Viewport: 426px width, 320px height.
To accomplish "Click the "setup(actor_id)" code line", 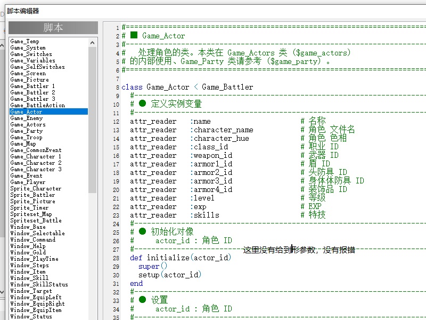I will click(170, 275).
